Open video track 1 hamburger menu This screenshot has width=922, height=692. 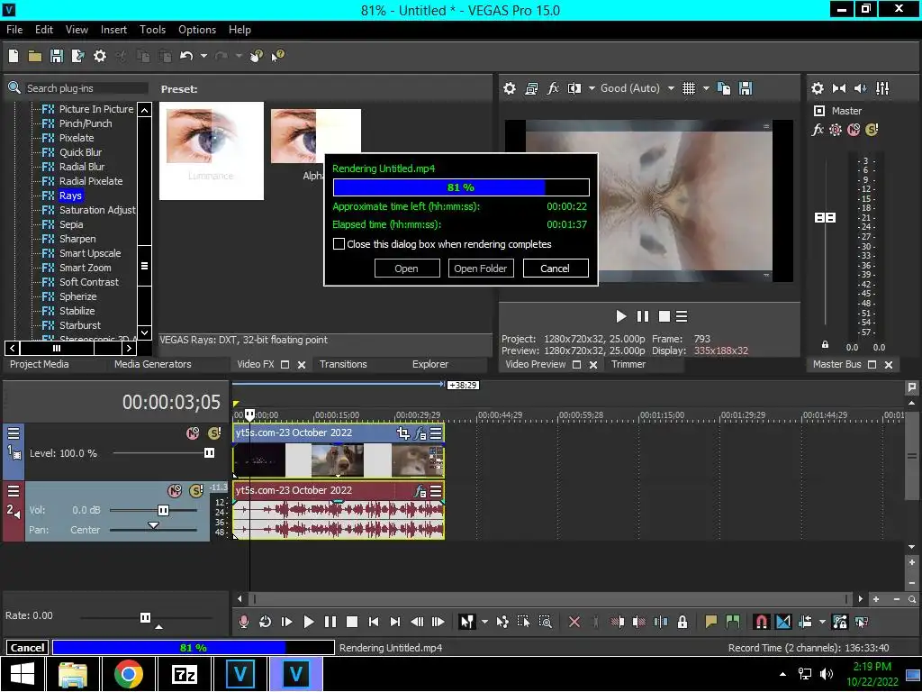(13, 433)
